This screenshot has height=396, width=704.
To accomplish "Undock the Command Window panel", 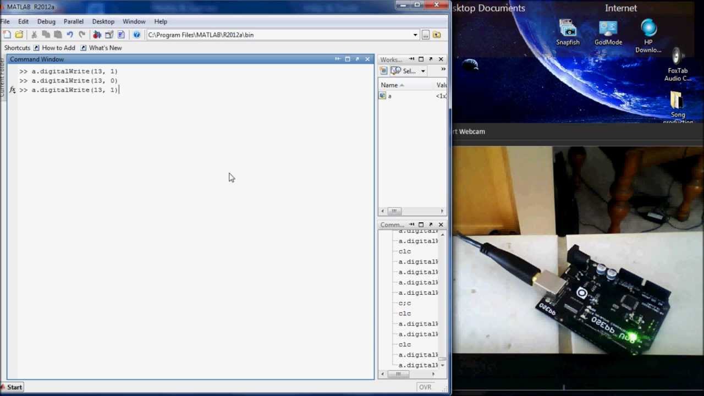I will click(x=357, y=59).
